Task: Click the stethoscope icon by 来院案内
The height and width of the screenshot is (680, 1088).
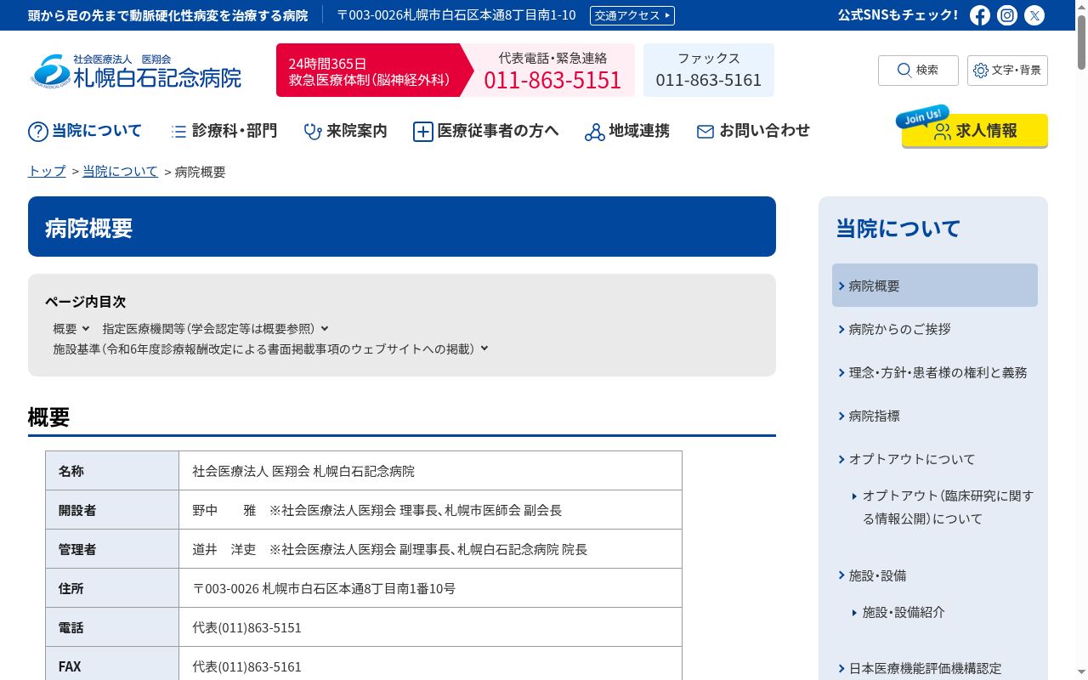Action: click(x=313, y=132)
